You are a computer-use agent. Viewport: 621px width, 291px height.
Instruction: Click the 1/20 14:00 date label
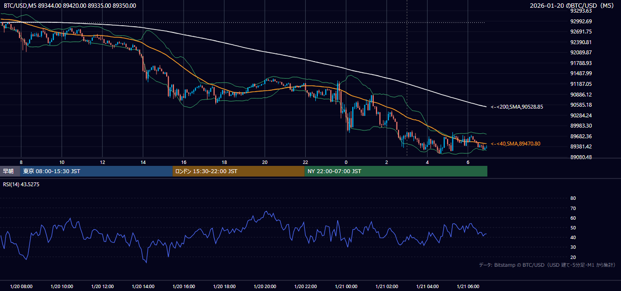click(143, 287)
